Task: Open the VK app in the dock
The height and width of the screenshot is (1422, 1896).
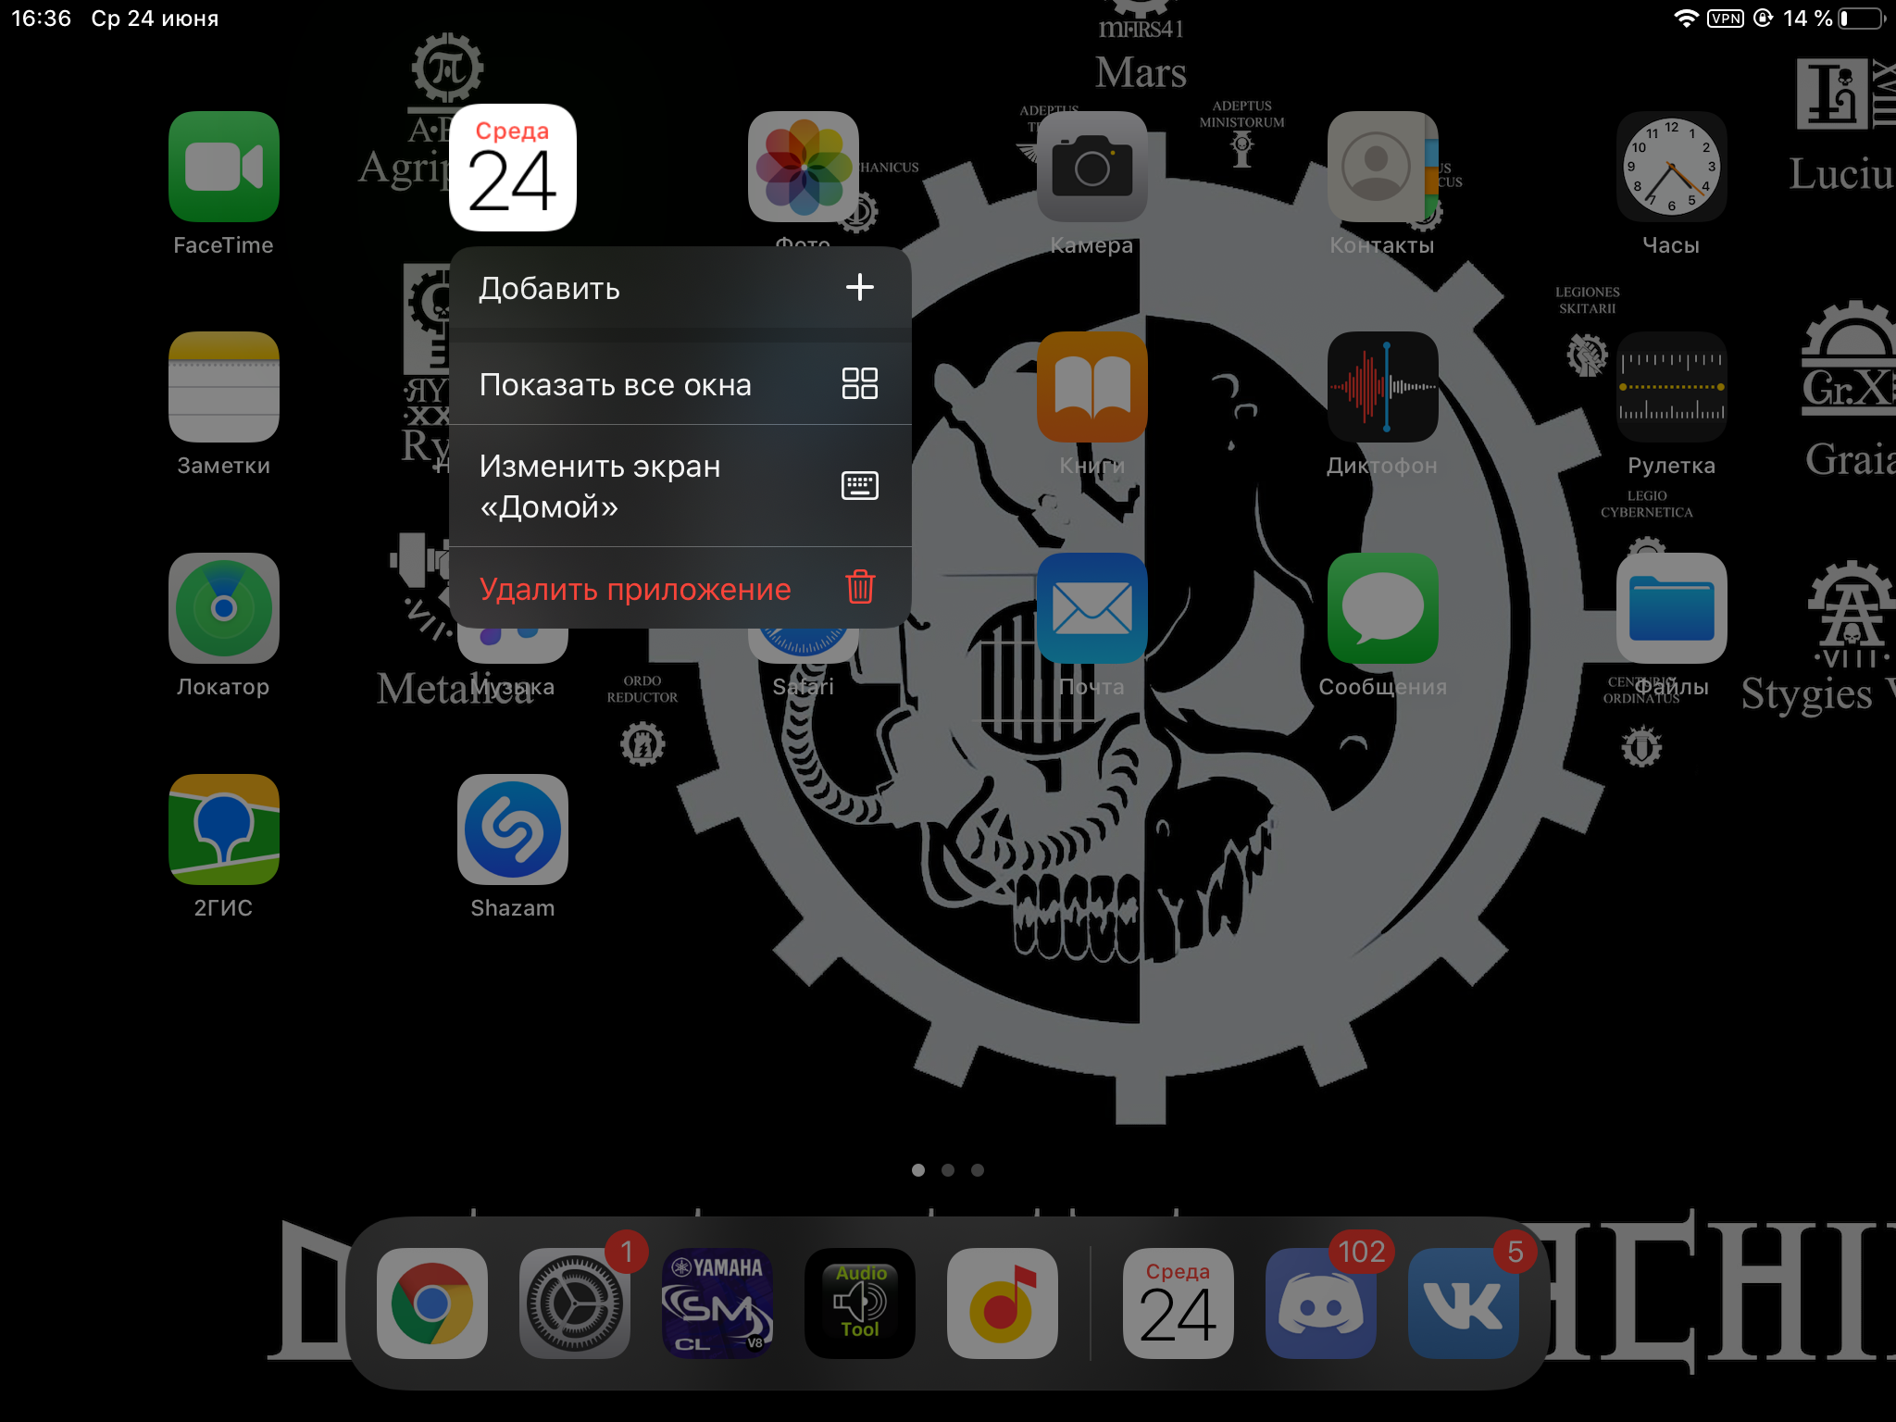Action: tap(1463, 1303)
